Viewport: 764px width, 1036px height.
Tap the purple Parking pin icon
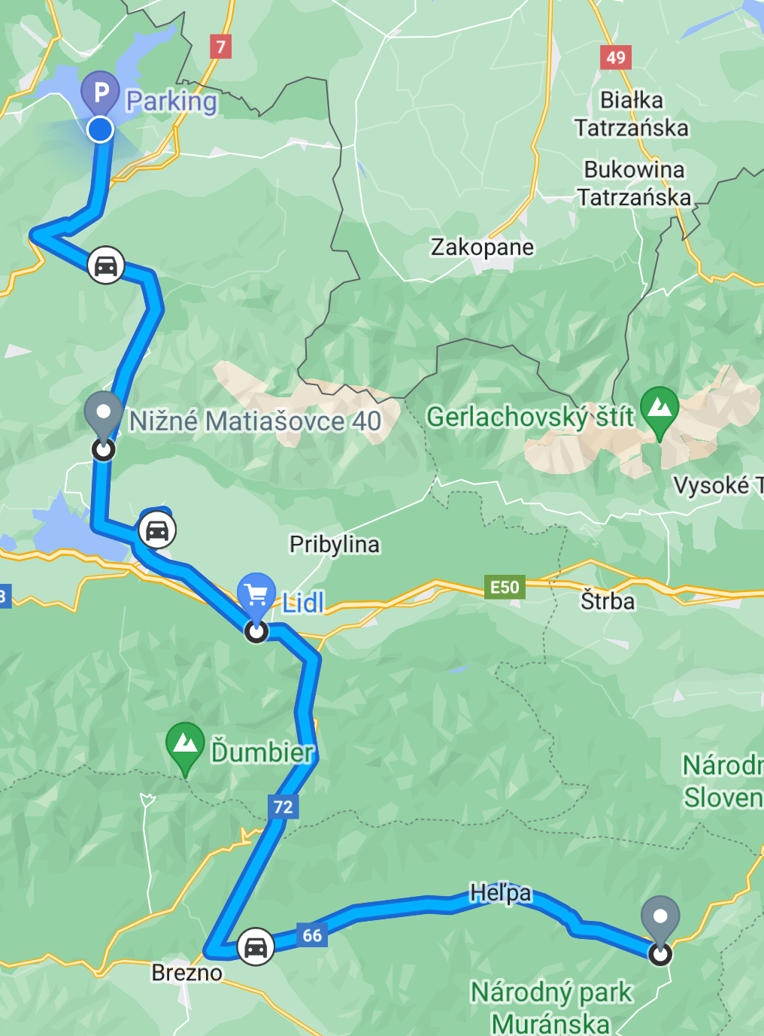click(x=100, y=93)
